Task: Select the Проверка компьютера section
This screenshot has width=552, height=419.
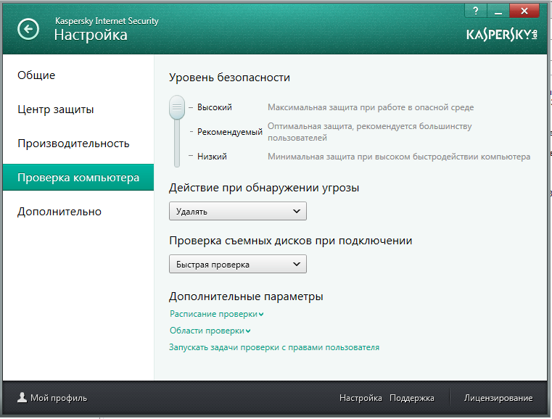Action: tap(78, 178)
